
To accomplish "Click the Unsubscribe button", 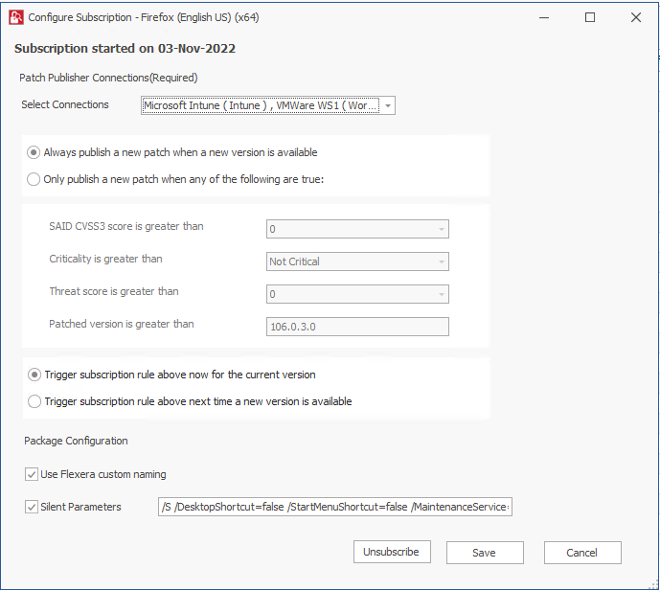I will 392,552.
